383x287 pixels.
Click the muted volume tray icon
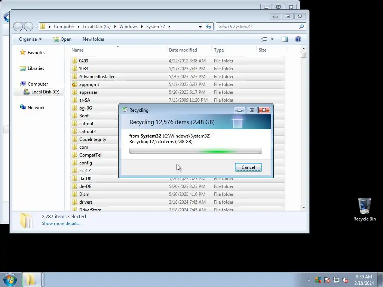[x=345, y=280]
